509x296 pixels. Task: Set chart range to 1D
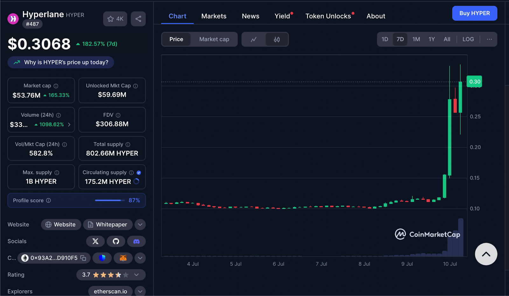point(385,39)
